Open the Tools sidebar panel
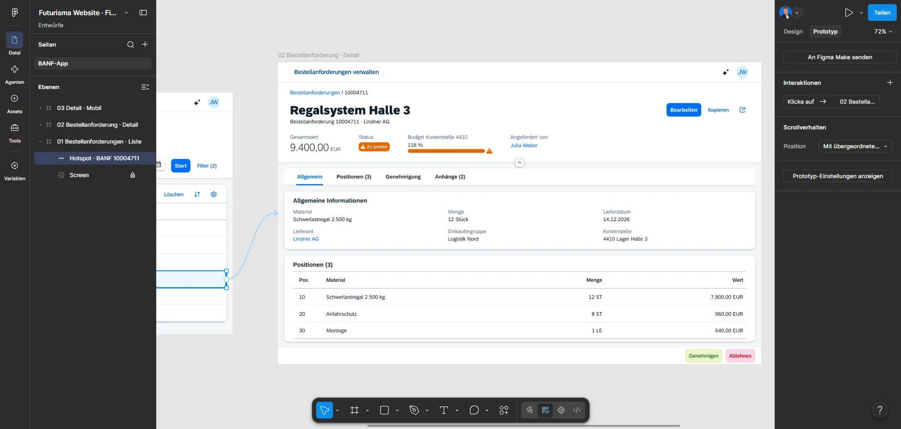 [x=15, y=133]
